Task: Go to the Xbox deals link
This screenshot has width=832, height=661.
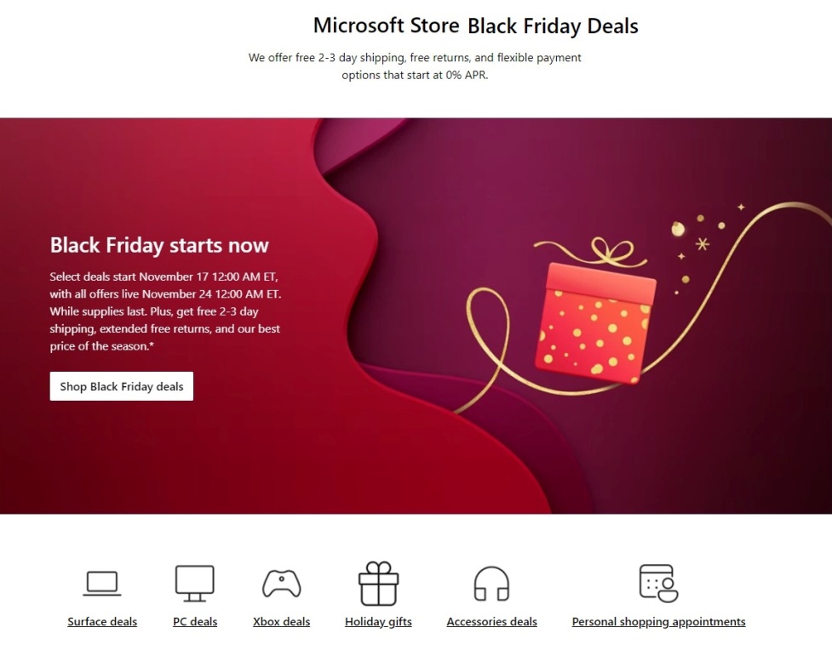Action: pyautogui.click(x=281, y=622)
